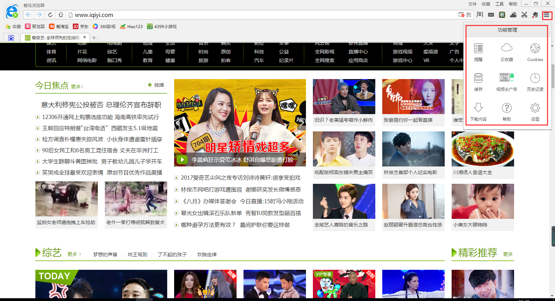The width and height of the screenshot is (555, 301).
Task: Expand 更多 next to 综艺 heading
Action: [x=74, y=254]
